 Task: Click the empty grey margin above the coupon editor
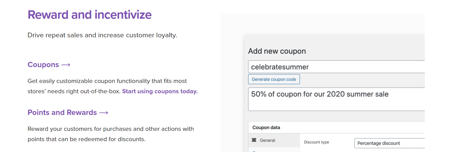pos(321,24)
